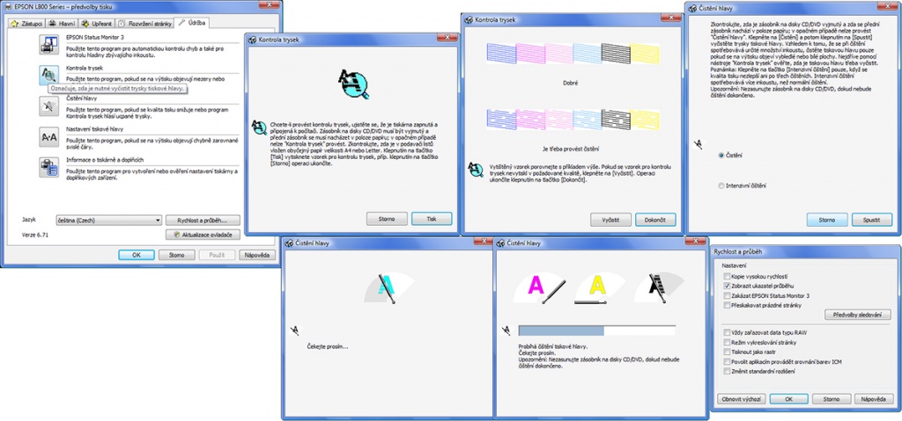902x421 pixels.
Task: Click star icon on Zástupci tab
Action: coord(16,24)
